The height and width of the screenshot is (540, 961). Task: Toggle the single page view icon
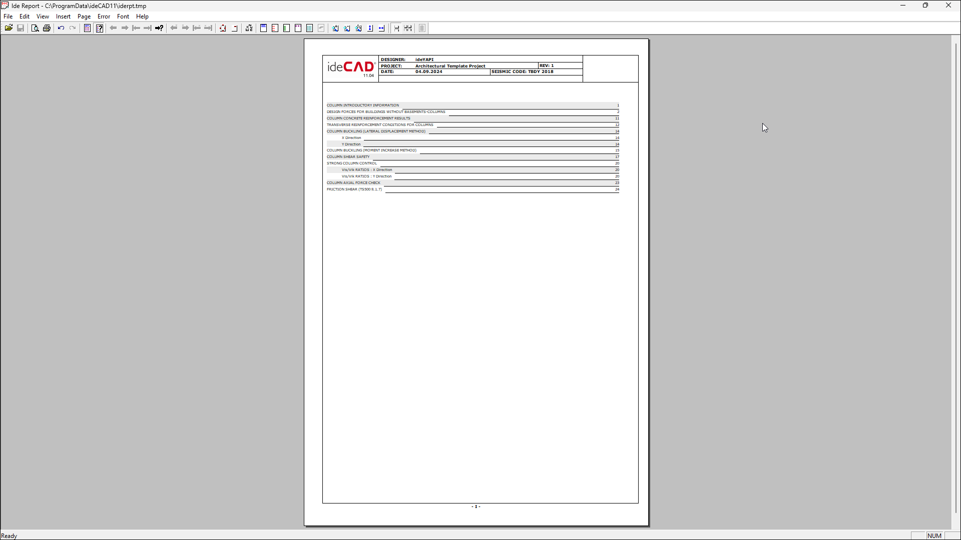point(396,28)
